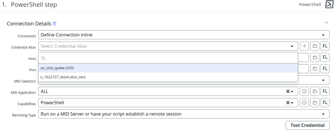
Task: Click the info icon next to MID Application
Action: 304,91
